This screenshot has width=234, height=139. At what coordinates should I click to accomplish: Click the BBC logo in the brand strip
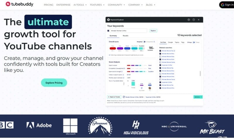(x=7, y=125)
